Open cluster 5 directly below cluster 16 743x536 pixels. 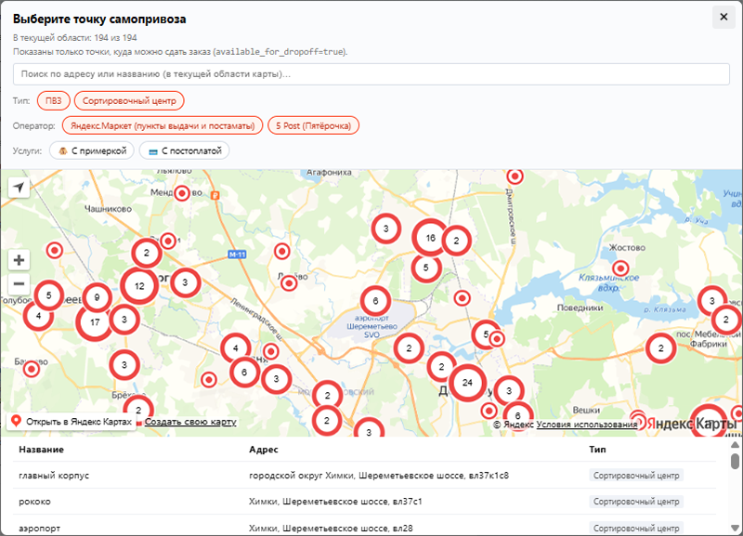tap(426, 268)
